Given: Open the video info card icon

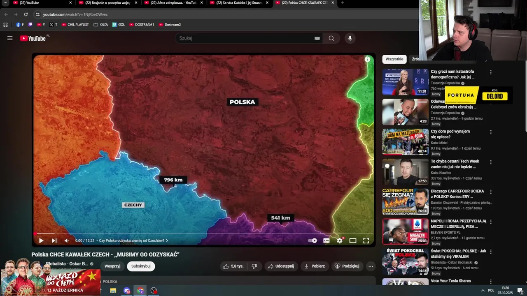Looking at the screenshot, I should [x=367, y=59].
